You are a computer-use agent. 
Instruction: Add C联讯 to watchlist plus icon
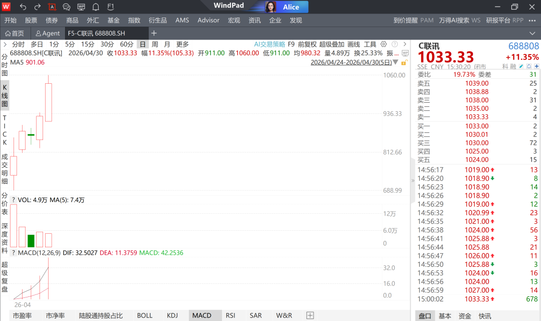[536, 66]
